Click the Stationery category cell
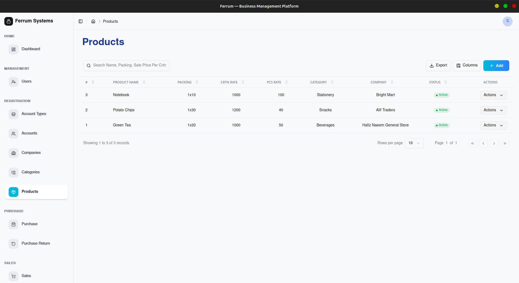This screenshot has width=519, height=283. coord(325,95)
